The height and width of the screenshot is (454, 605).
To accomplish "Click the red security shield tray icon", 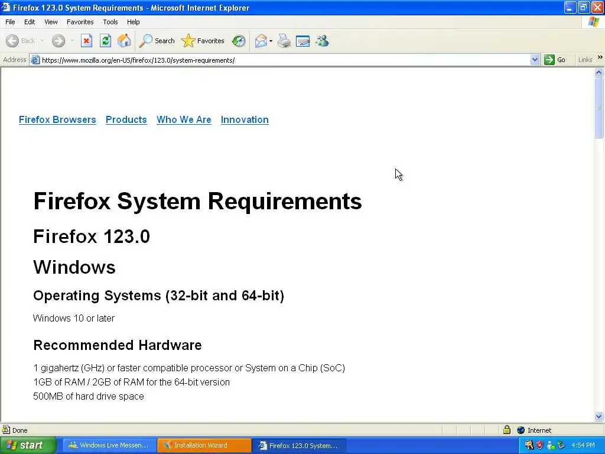I will (x=540, y=446).
